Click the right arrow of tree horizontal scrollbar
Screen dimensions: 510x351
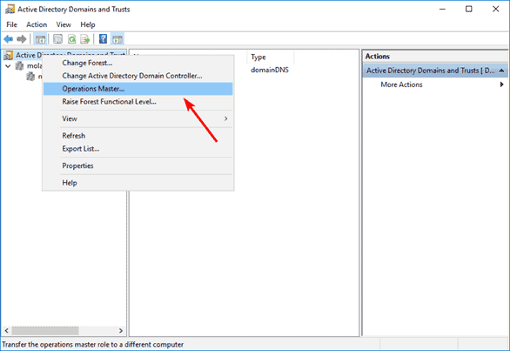(121, 330)
